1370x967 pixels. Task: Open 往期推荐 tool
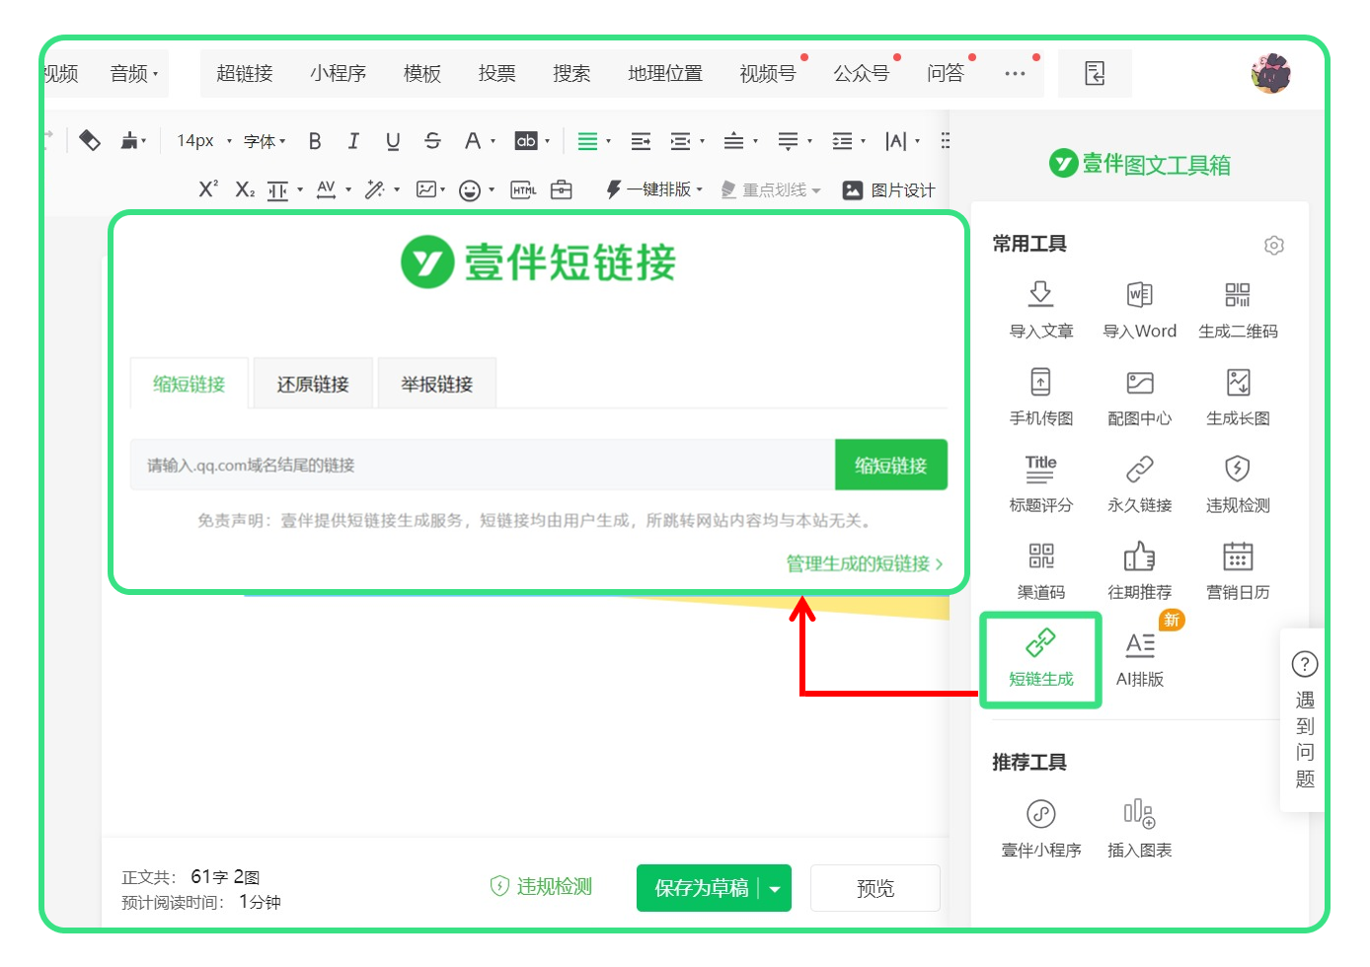pos(1139,570)
